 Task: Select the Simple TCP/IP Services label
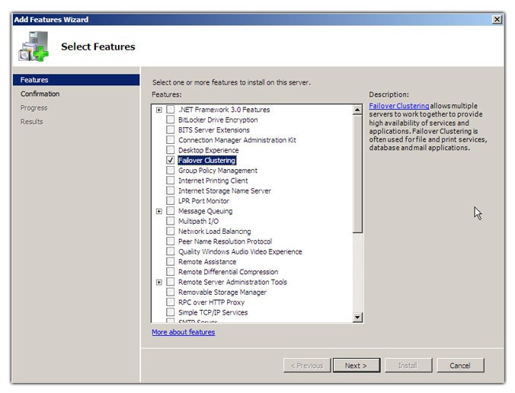click(x=213, y=312)
